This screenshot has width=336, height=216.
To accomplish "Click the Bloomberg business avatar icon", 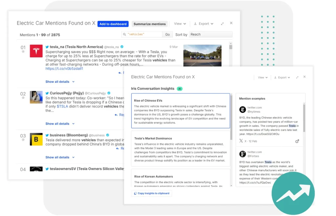I will 36,139.
